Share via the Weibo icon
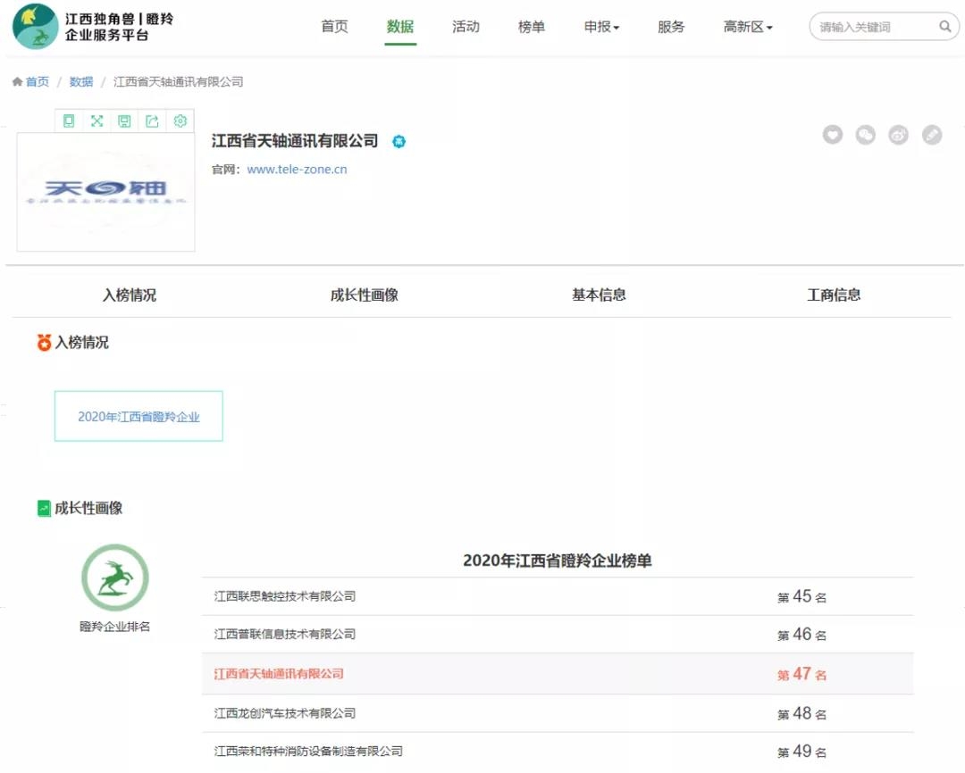 pos(899,135)
